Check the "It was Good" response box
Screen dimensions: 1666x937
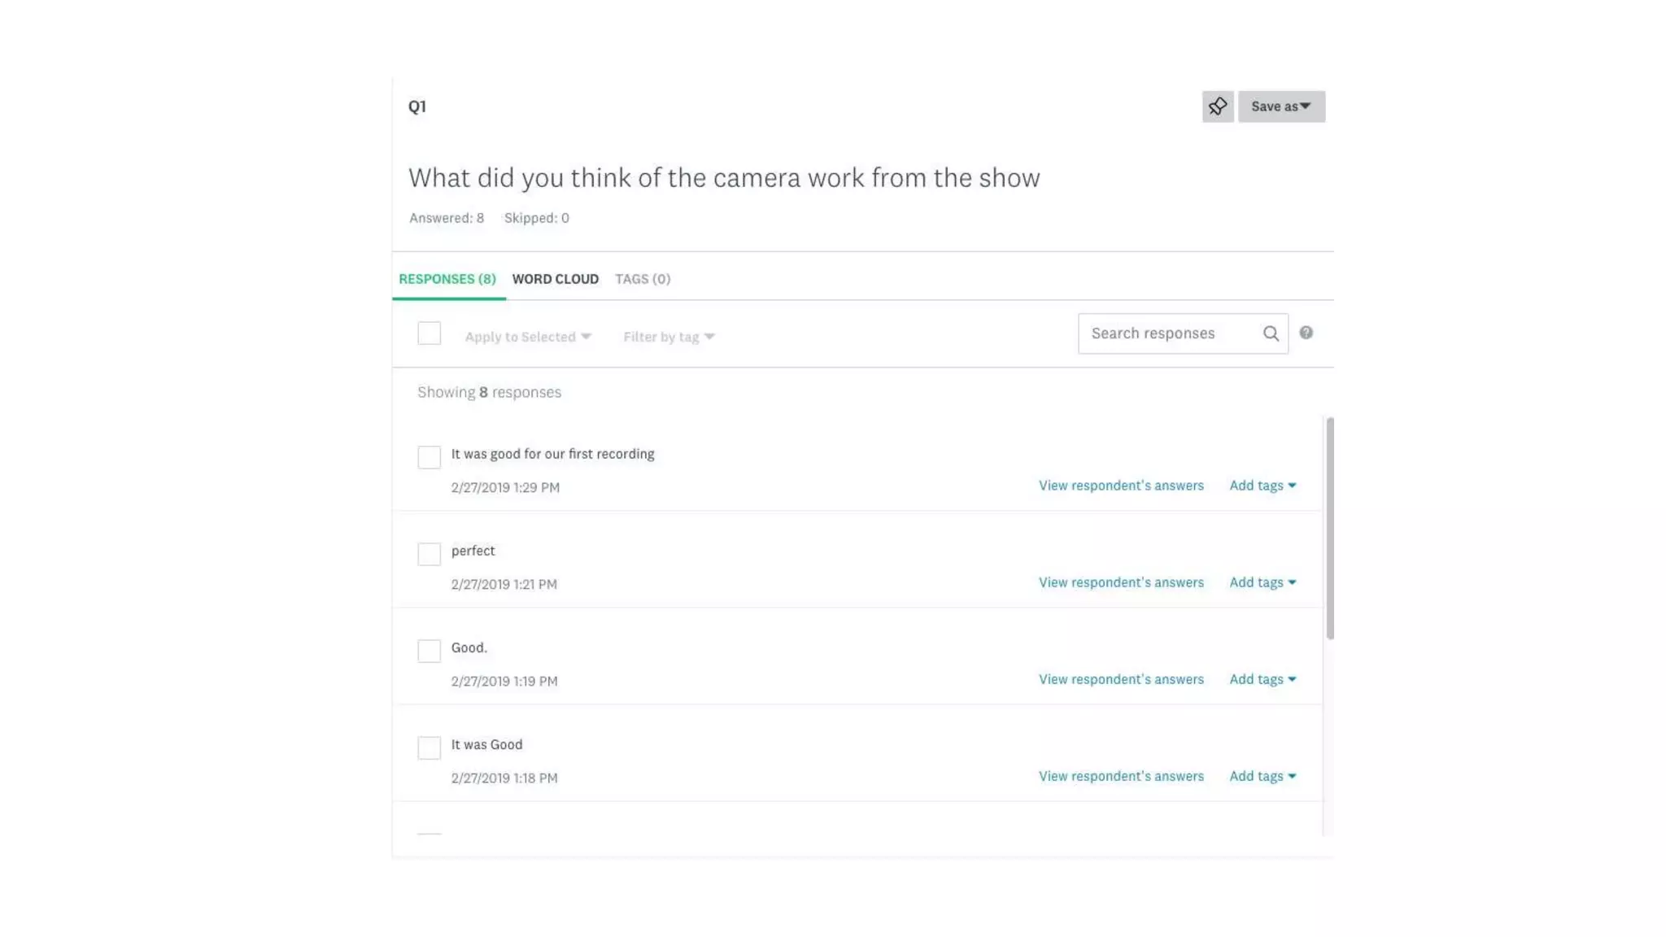tap(429, 747)
